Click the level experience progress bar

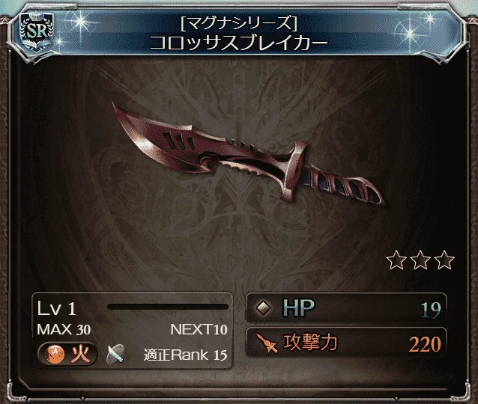point(168,307)
